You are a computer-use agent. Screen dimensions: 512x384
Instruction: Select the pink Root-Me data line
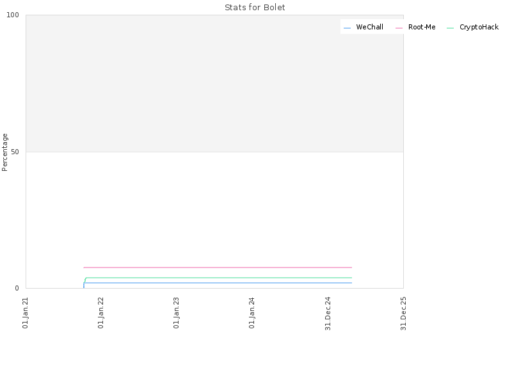pyautogui.click(x=218, y=268)
